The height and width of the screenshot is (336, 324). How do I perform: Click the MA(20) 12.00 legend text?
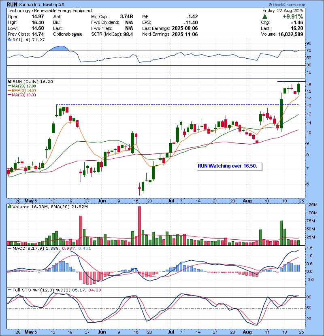tap(24, 86)
